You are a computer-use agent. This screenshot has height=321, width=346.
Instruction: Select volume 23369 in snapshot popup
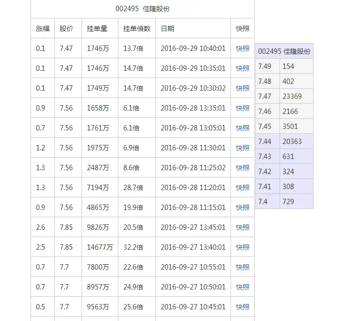297,96
